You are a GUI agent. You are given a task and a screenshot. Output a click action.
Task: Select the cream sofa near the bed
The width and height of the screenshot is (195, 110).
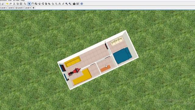pyautogui.click(x=117, y=41)
